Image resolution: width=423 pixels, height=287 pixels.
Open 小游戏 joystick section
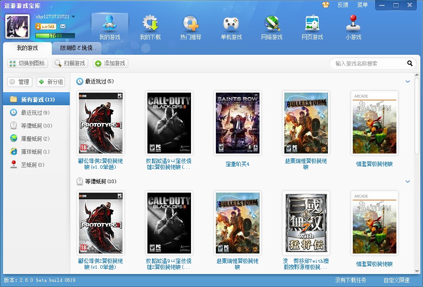click(353, 28)
